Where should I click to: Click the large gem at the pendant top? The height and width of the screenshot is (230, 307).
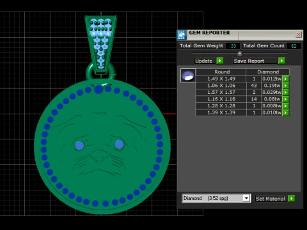click(98, 89)
